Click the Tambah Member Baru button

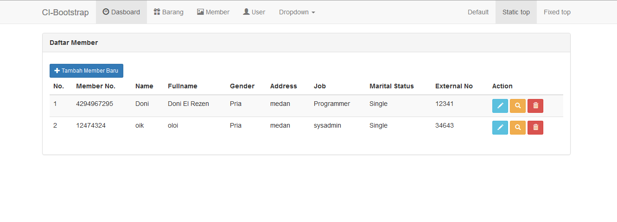[x=86, y=71]
